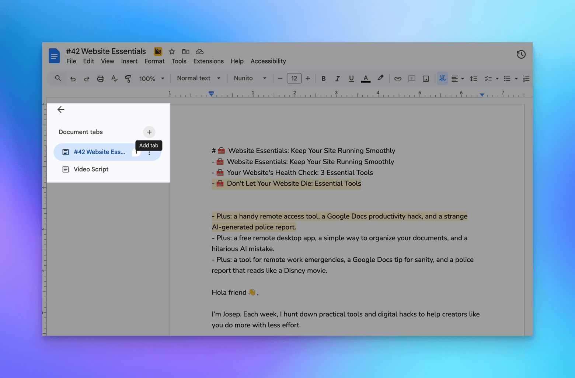Toggle bold formatting
The width and height of the screenshot is (575, 378).
coord(323,78)
